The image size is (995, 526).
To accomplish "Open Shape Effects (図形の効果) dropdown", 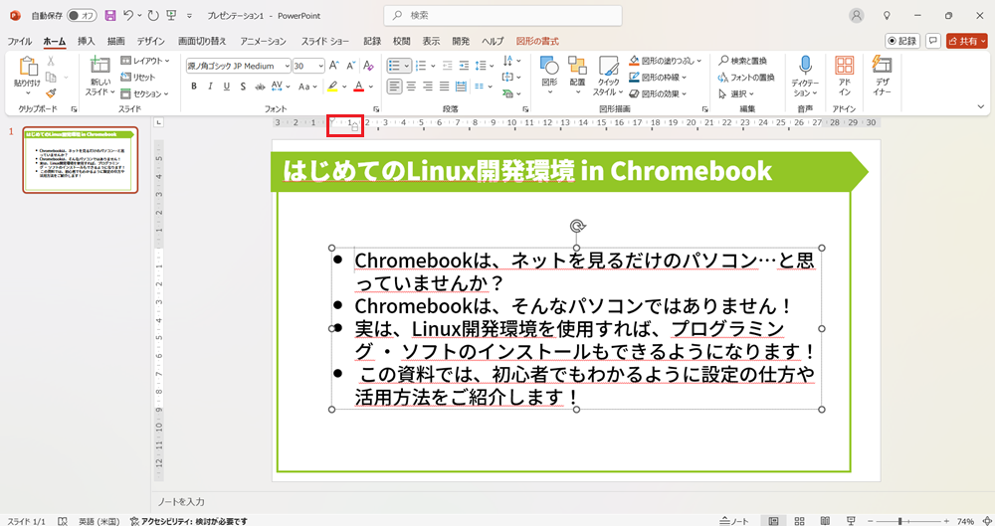I will click(x=658, y=93).
